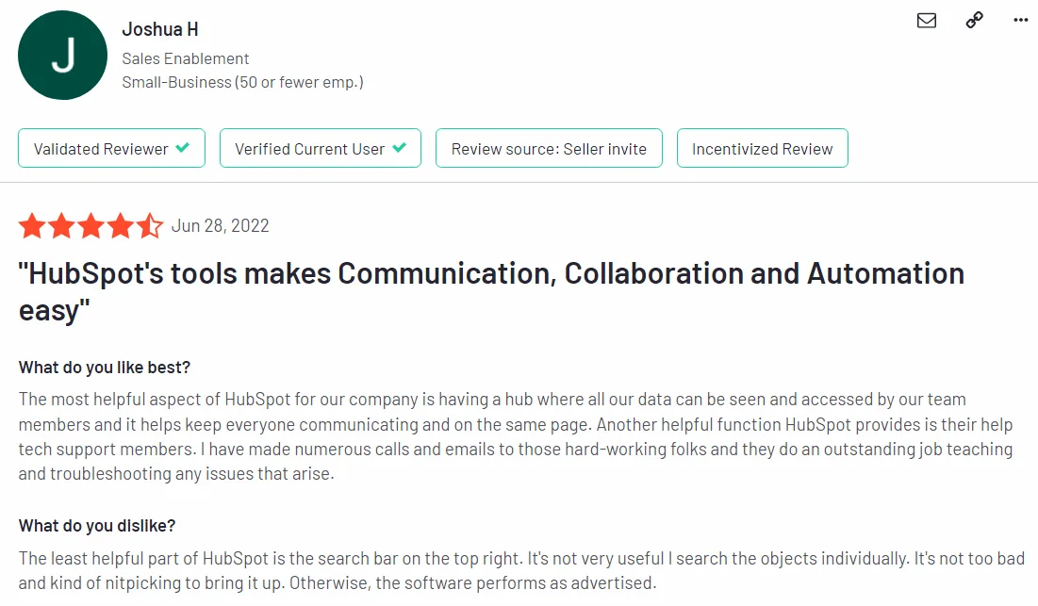
Task: Click the Incentivized Review badge
Action: (x=762, y=148)
